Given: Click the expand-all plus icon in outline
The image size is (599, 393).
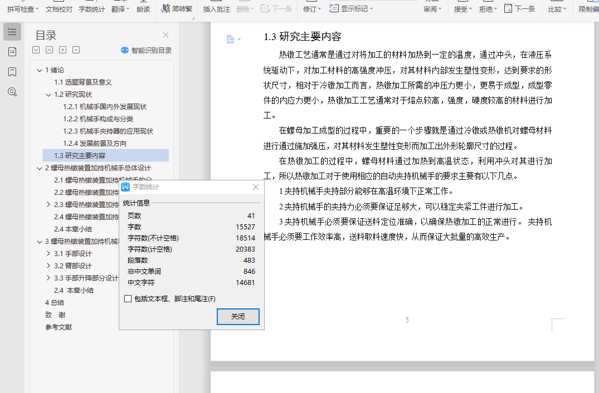Looking at the screenshot, I should pos(62,50).
